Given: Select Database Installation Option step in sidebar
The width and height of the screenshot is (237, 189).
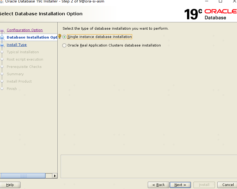Looking at the screenshot, I should [32, 37].
